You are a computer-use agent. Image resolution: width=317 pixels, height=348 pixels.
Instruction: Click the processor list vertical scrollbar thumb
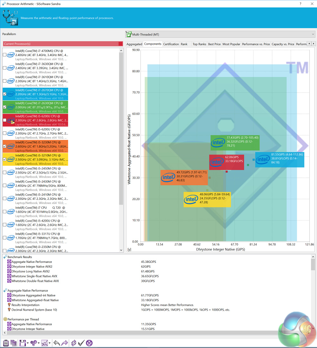tap(121, 129)
